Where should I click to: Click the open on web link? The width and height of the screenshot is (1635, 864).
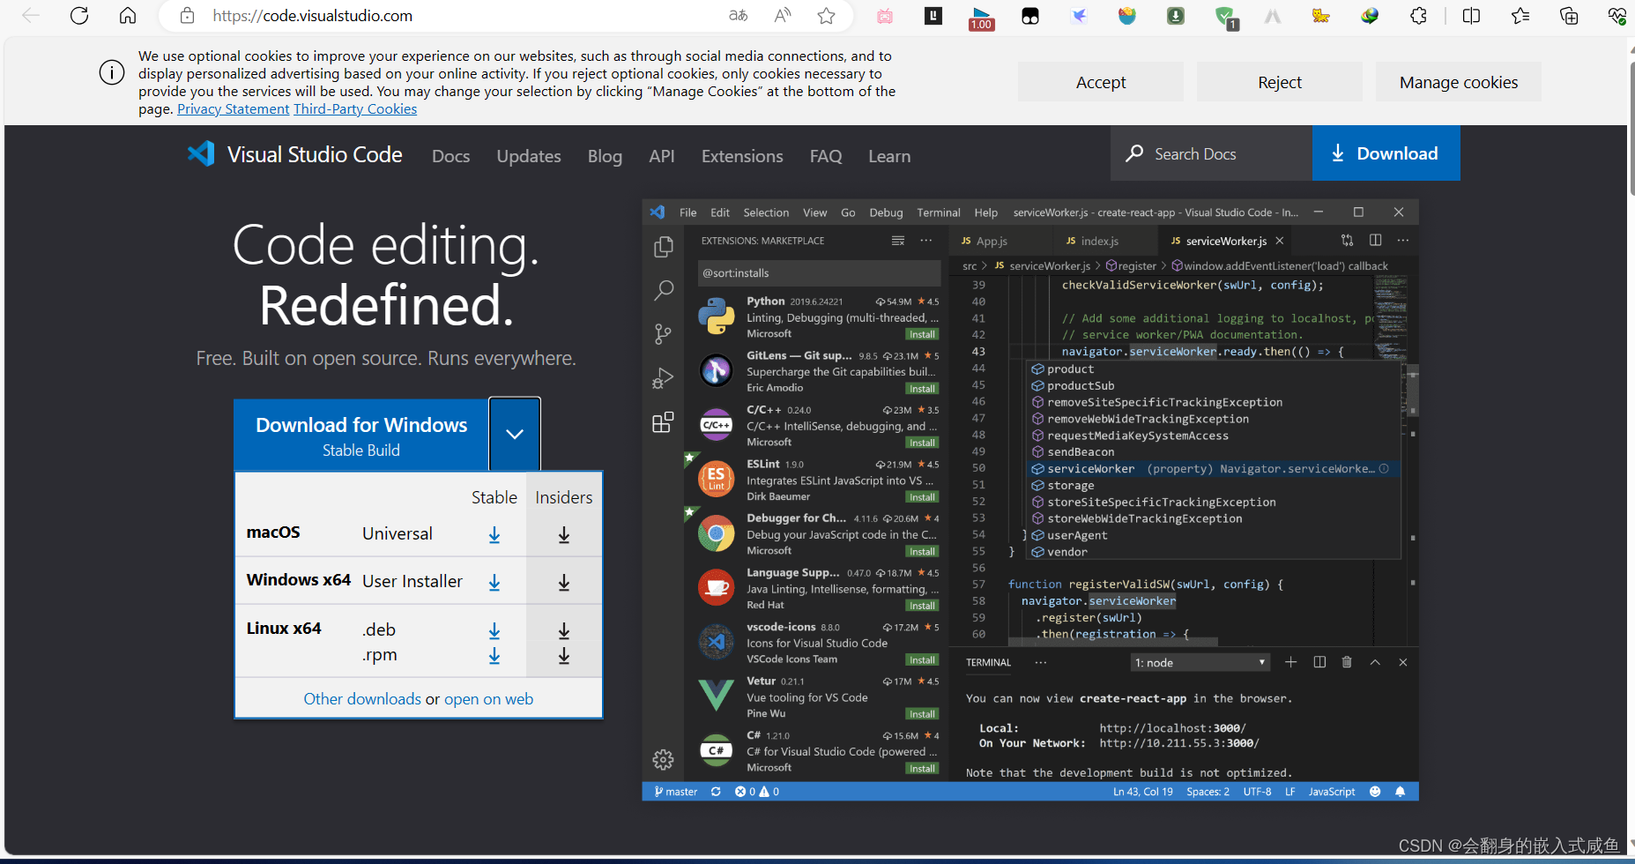tap(488, 699)
